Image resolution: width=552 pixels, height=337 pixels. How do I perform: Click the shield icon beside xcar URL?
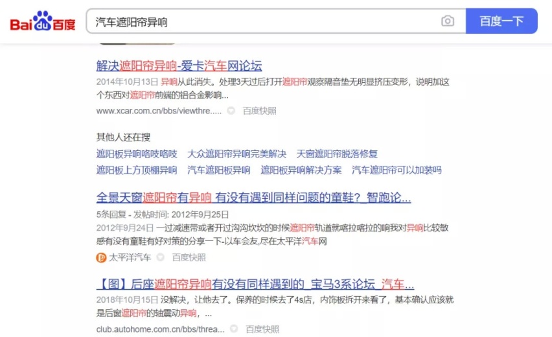tap(231, 111)
